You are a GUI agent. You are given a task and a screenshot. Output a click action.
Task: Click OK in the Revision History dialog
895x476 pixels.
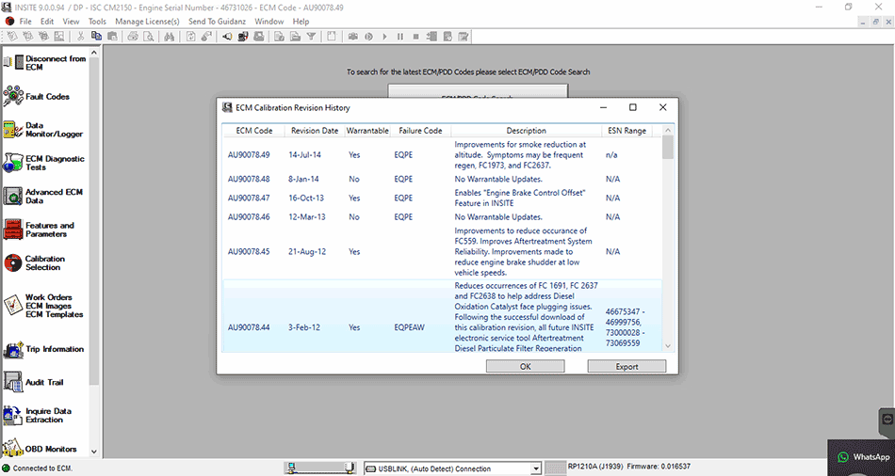click(525, 367)
